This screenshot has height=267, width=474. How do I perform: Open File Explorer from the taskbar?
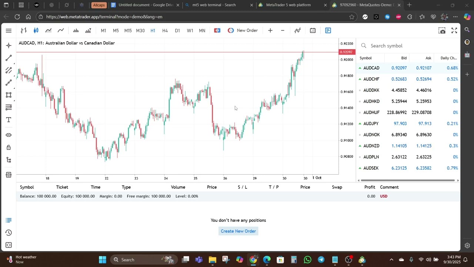tap(212, 260)
